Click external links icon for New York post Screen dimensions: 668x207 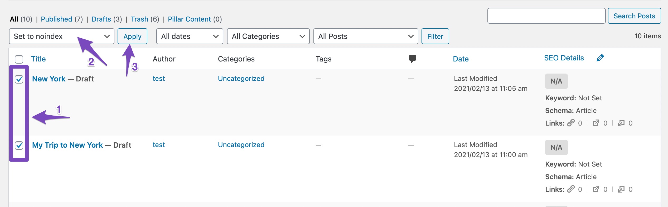tap(596, 123)
